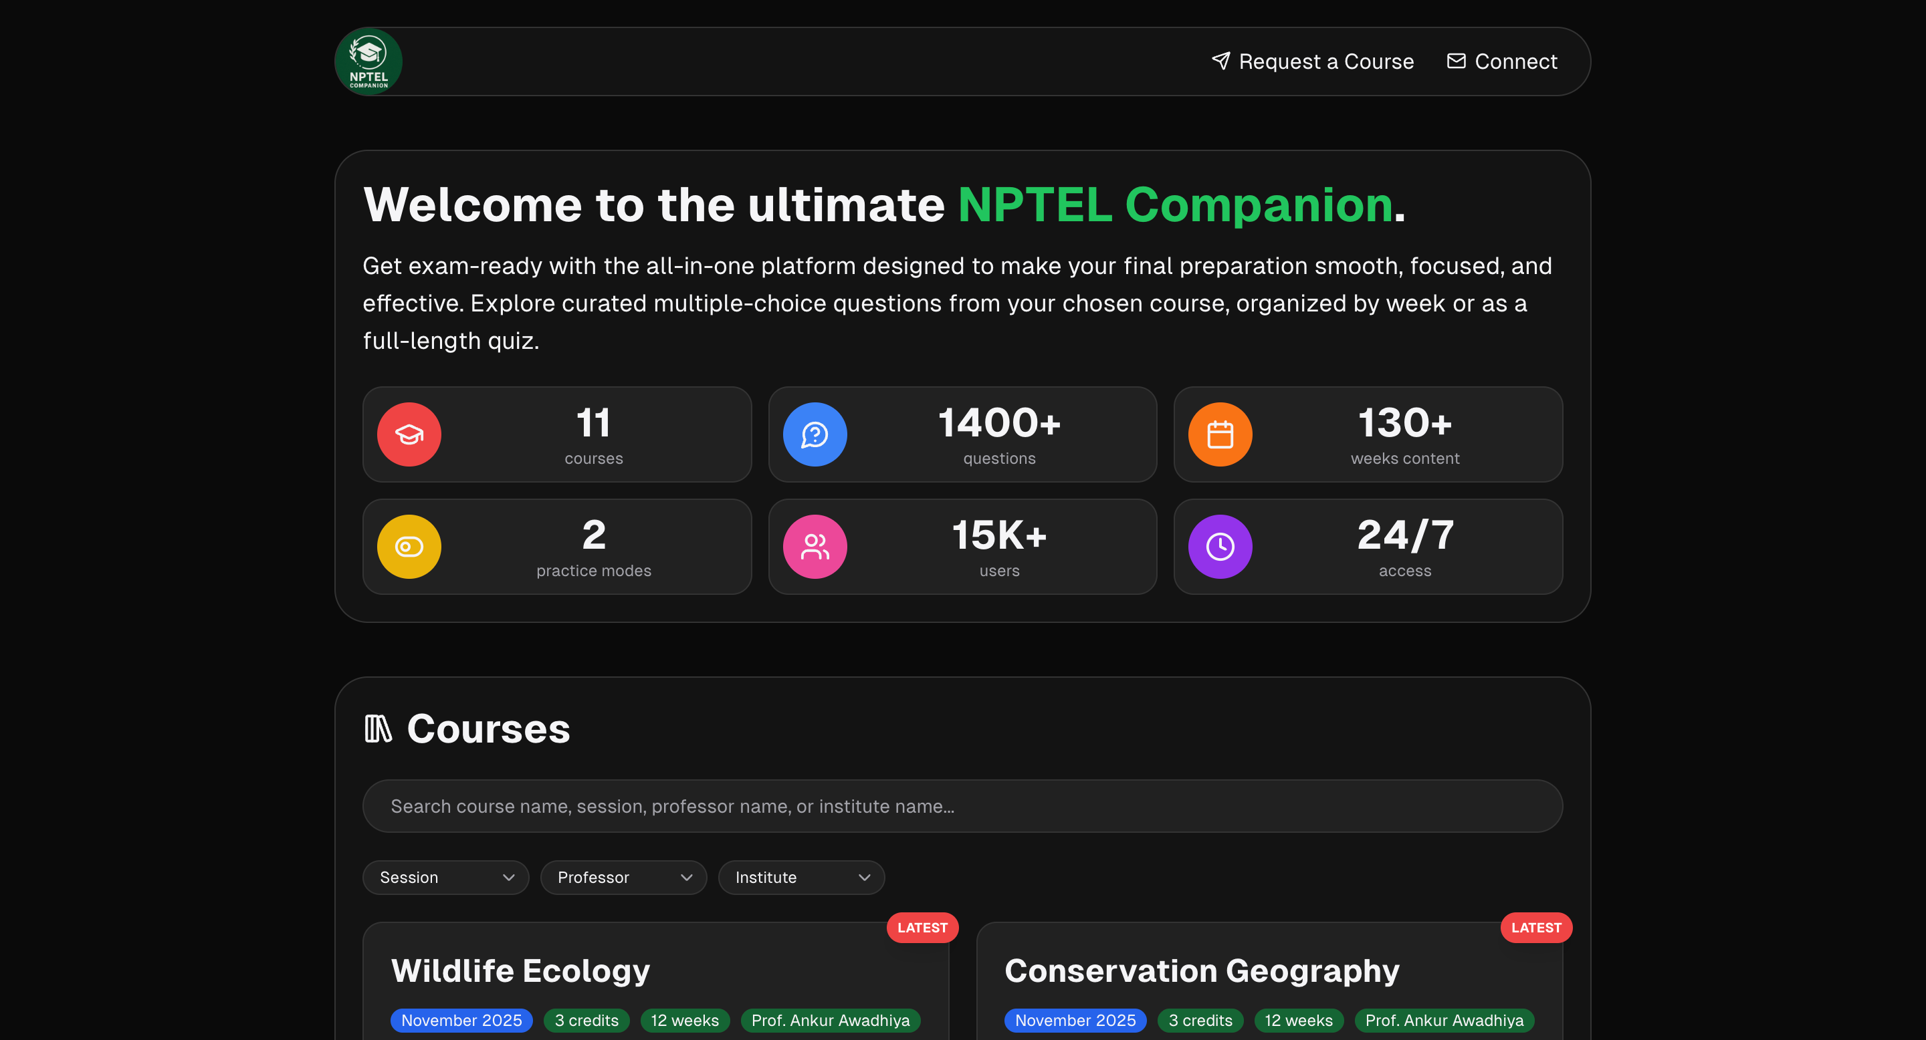
Task: Select Request a Course in the navbar
Action: 1326,61
